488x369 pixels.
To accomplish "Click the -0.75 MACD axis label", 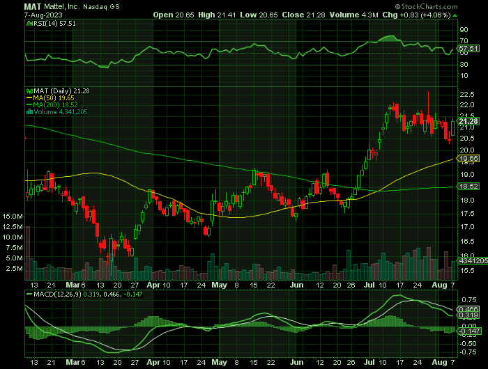I will pyautogui.click(x=468, y=352).
